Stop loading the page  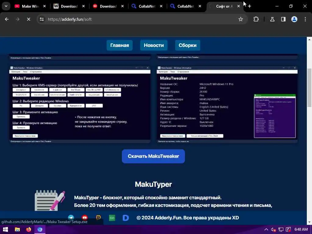(28, 19)
